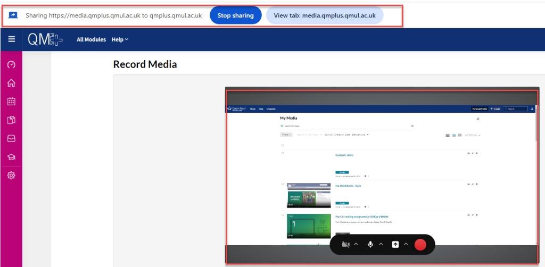545x267 pixels.
Task: Click Channels in the shared preview navbar
Action: (x=271, y=109)
